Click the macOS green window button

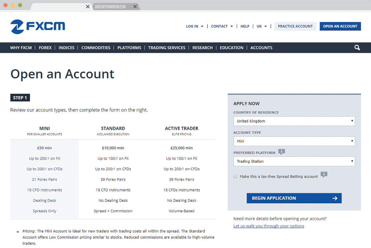pos(20,5)
